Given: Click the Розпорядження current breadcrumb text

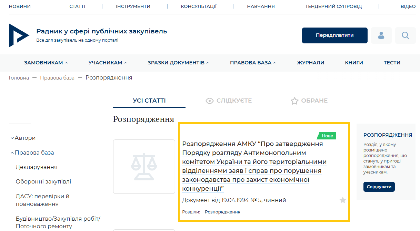Looking at the screenshot, I should 109,78.
